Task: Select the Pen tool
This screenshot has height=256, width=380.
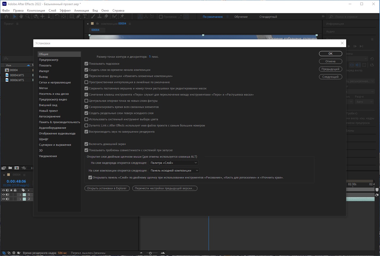Action: coord(78,17)
